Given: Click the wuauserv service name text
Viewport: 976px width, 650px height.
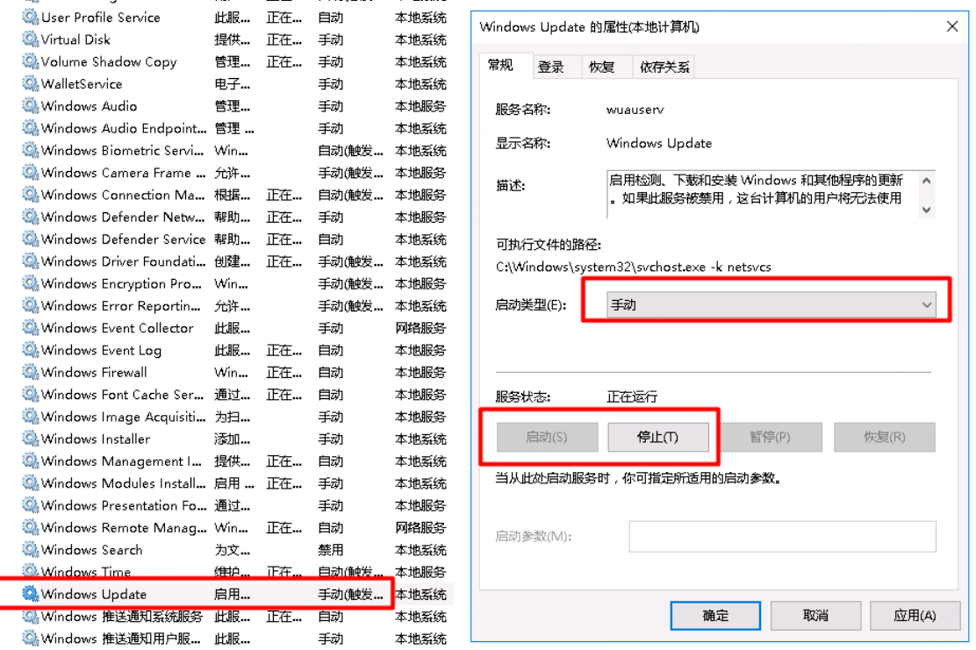Looking at the screenshot, I should pos(635,111).
